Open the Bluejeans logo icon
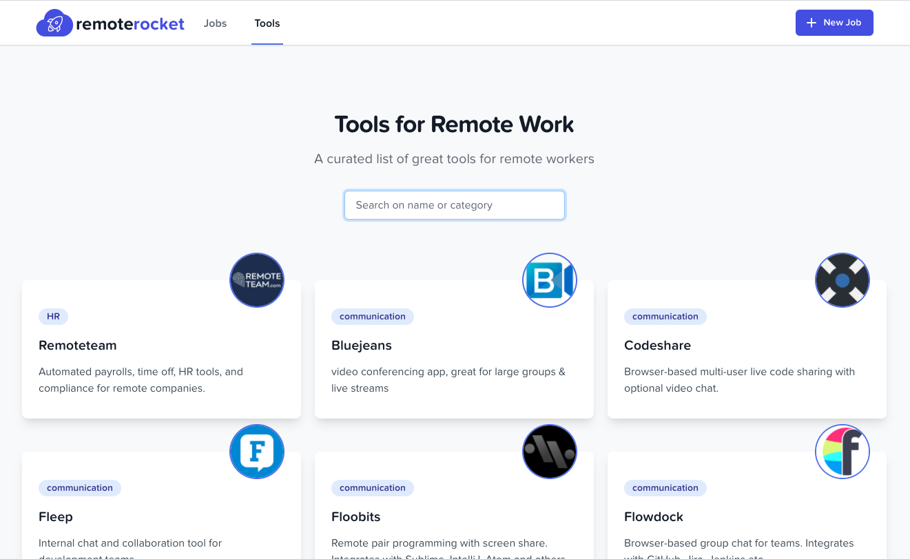 (550, 280)
